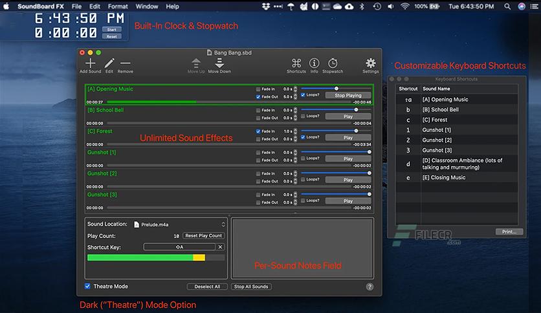541x313 pixels.
Task: Select Closing Music row in Keyboard Shortcuts
Action: click(457, 178)
